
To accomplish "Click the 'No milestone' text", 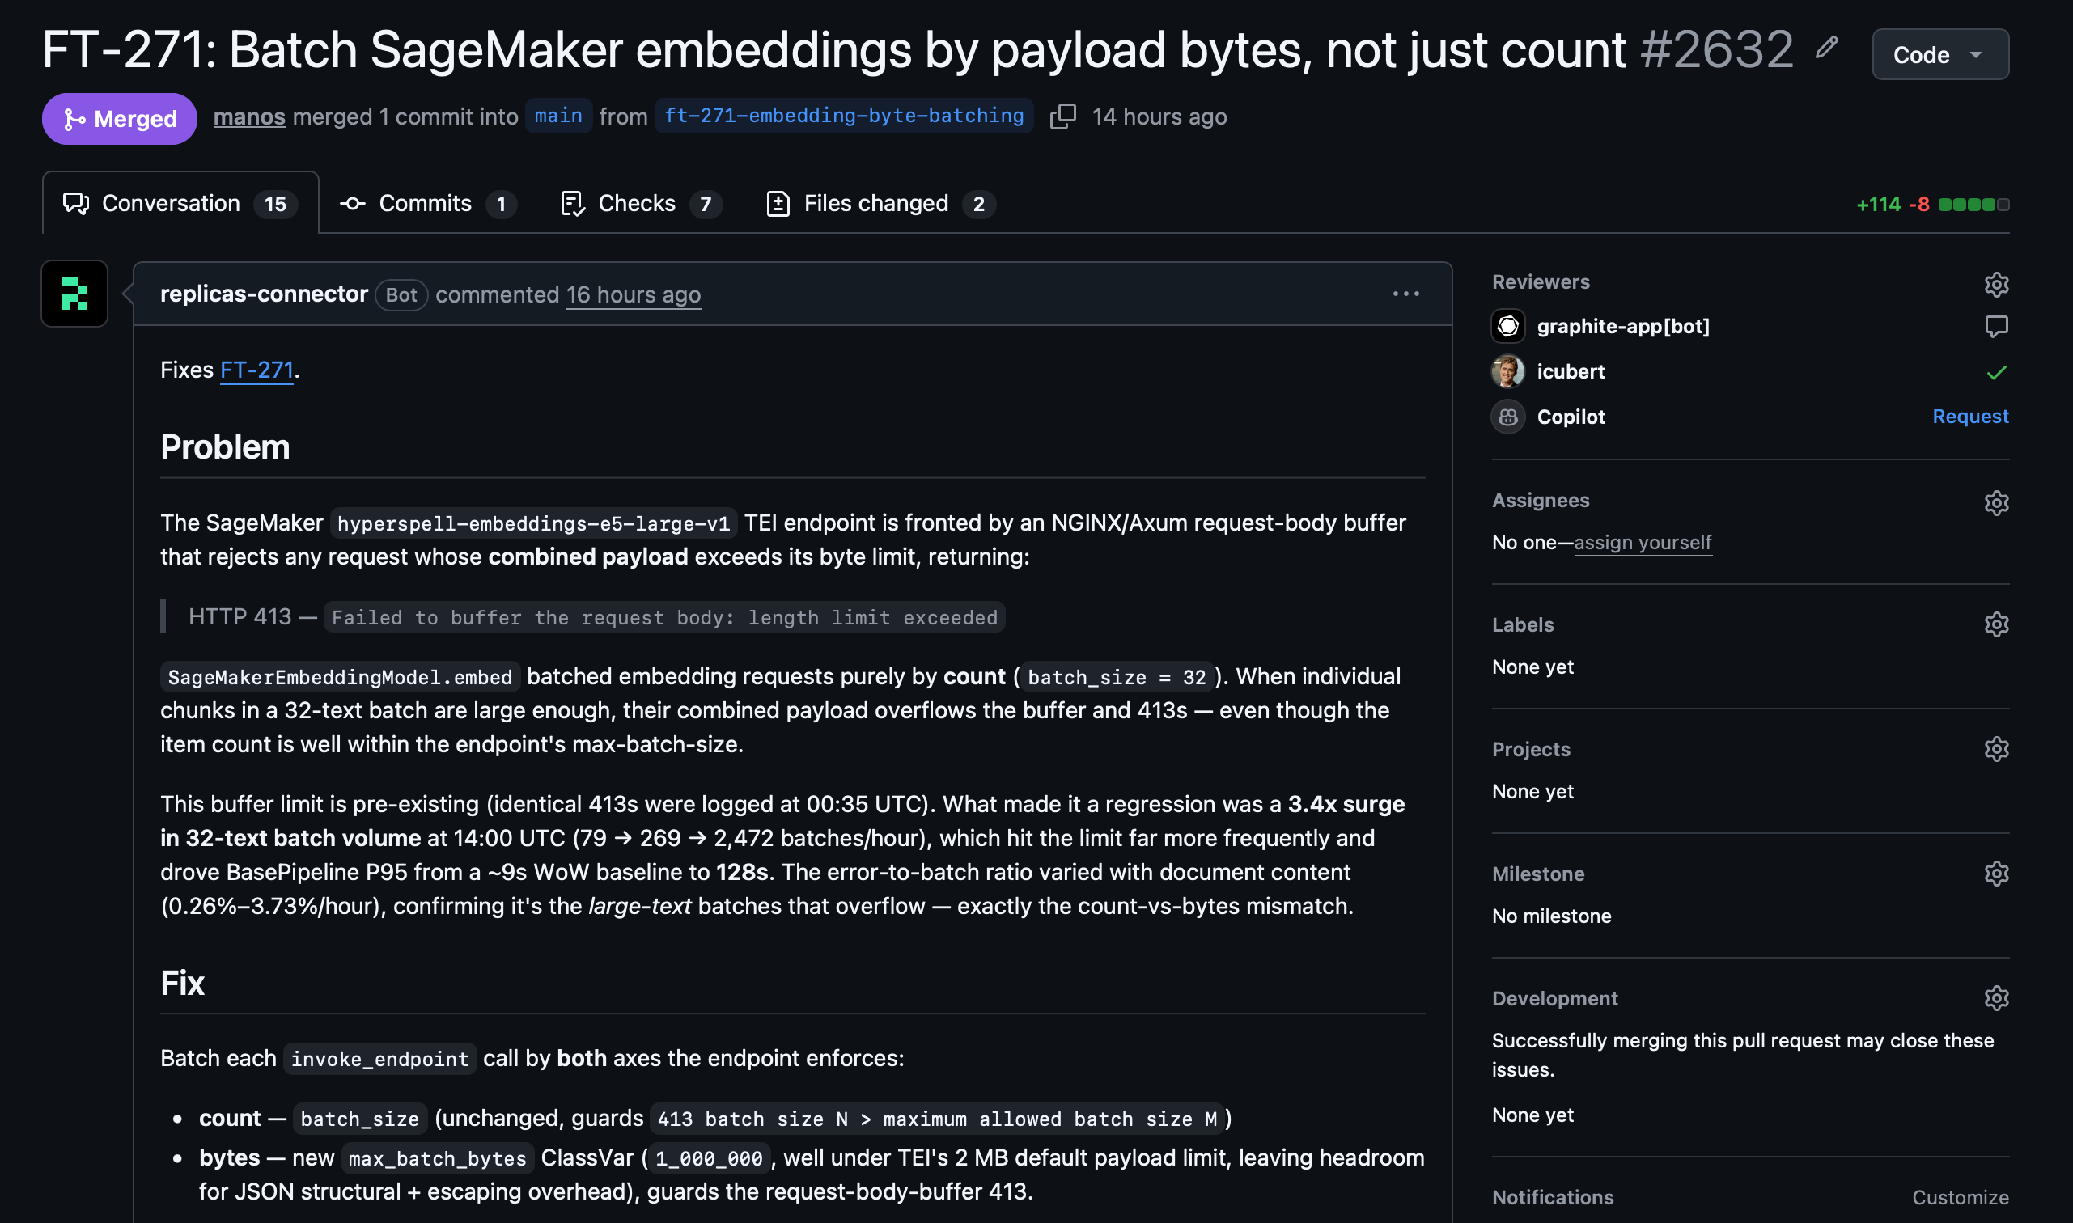I will coord(1550,916).
